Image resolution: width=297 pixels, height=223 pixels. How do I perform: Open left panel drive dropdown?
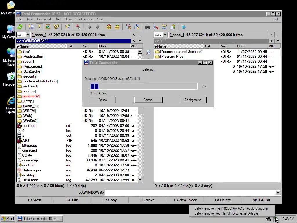coord(28,35)
